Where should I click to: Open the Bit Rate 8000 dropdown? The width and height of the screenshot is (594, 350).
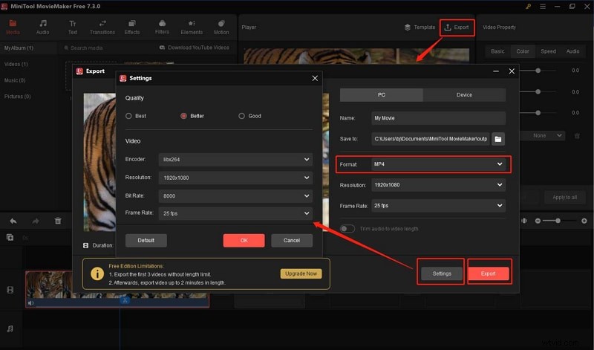click(x=236, y=195)
